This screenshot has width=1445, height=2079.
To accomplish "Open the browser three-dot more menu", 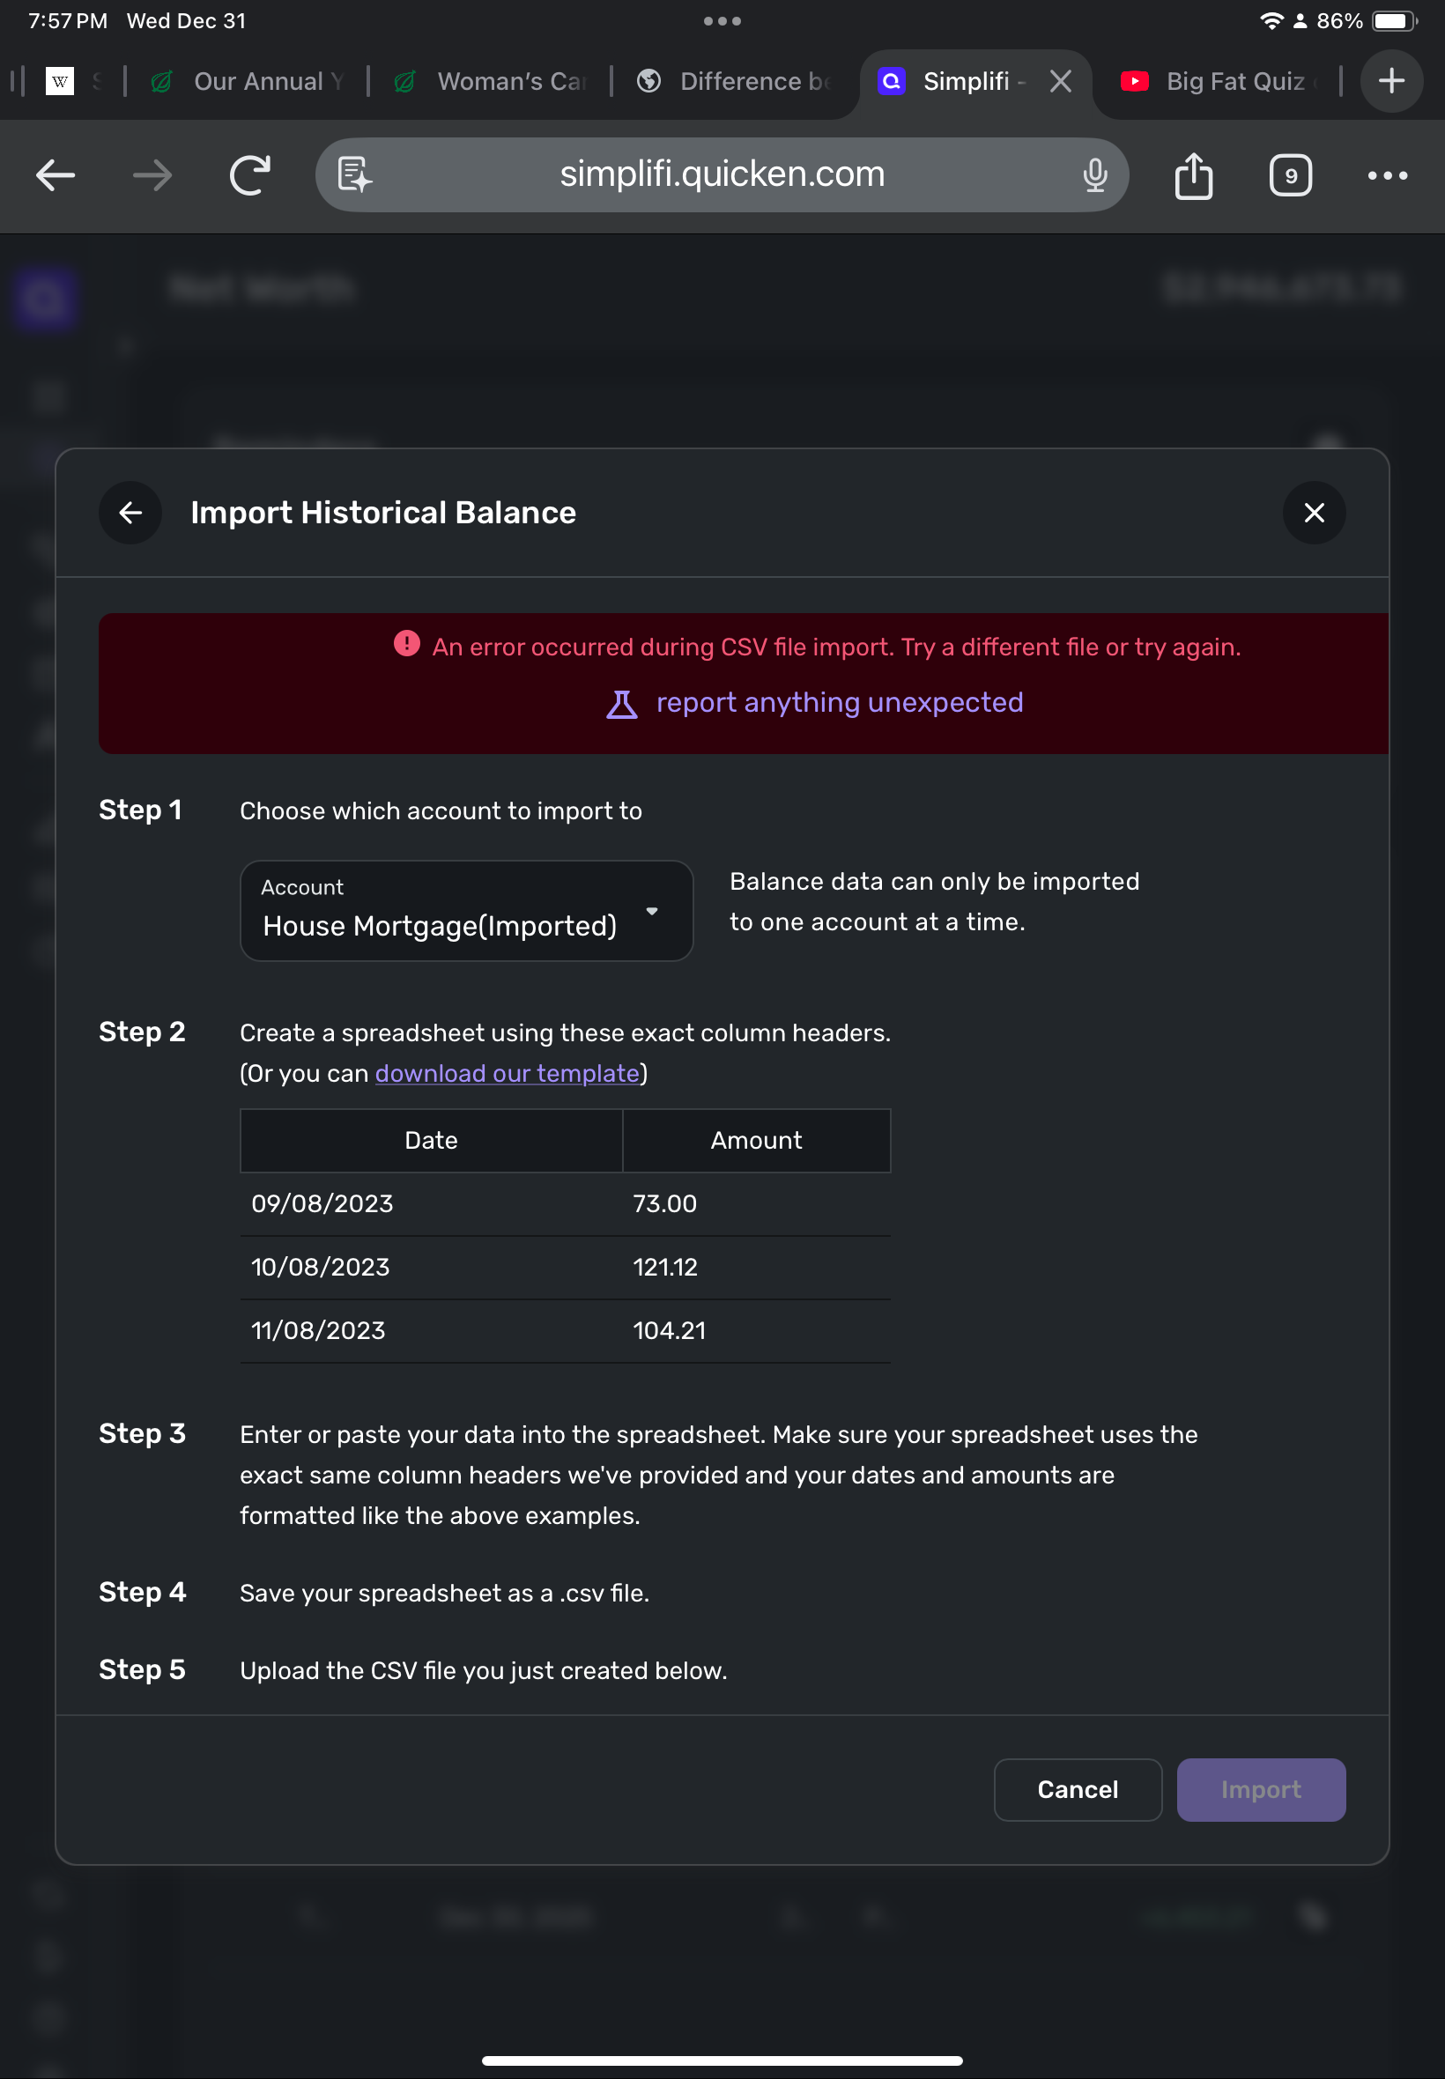I will 1386,175.
